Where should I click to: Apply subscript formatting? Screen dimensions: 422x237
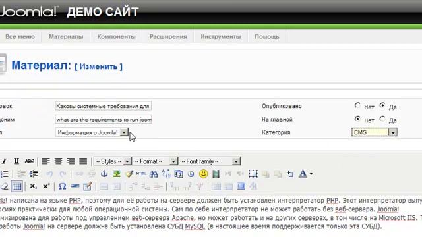point(34,186)
